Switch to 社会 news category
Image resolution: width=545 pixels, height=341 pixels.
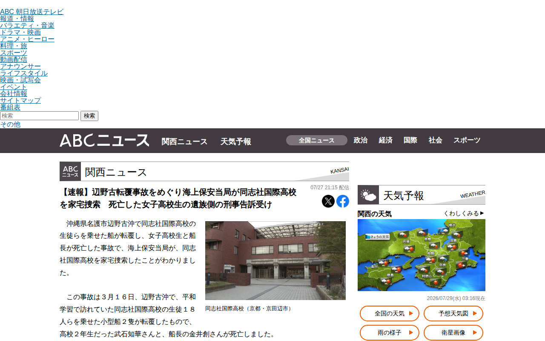pos(436,140)
